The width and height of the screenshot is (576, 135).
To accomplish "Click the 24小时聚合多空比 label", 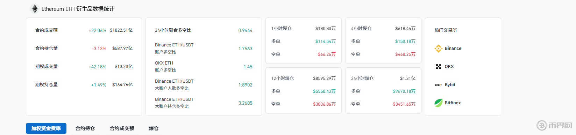I will 173,30.
